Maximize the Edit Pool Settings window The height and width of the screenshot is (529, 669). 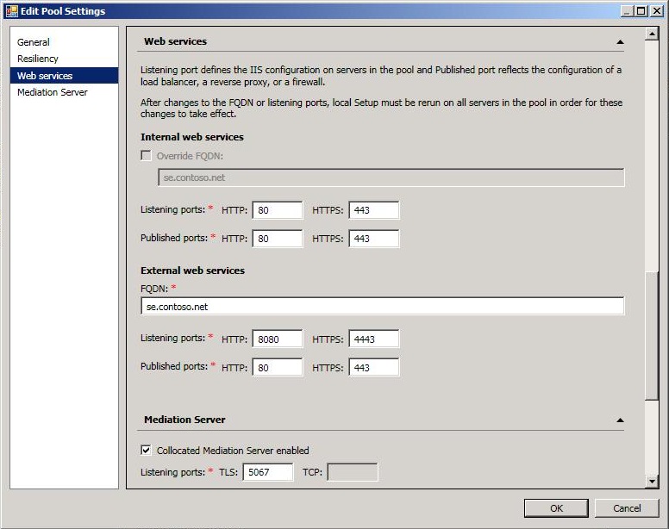(641, 11)
